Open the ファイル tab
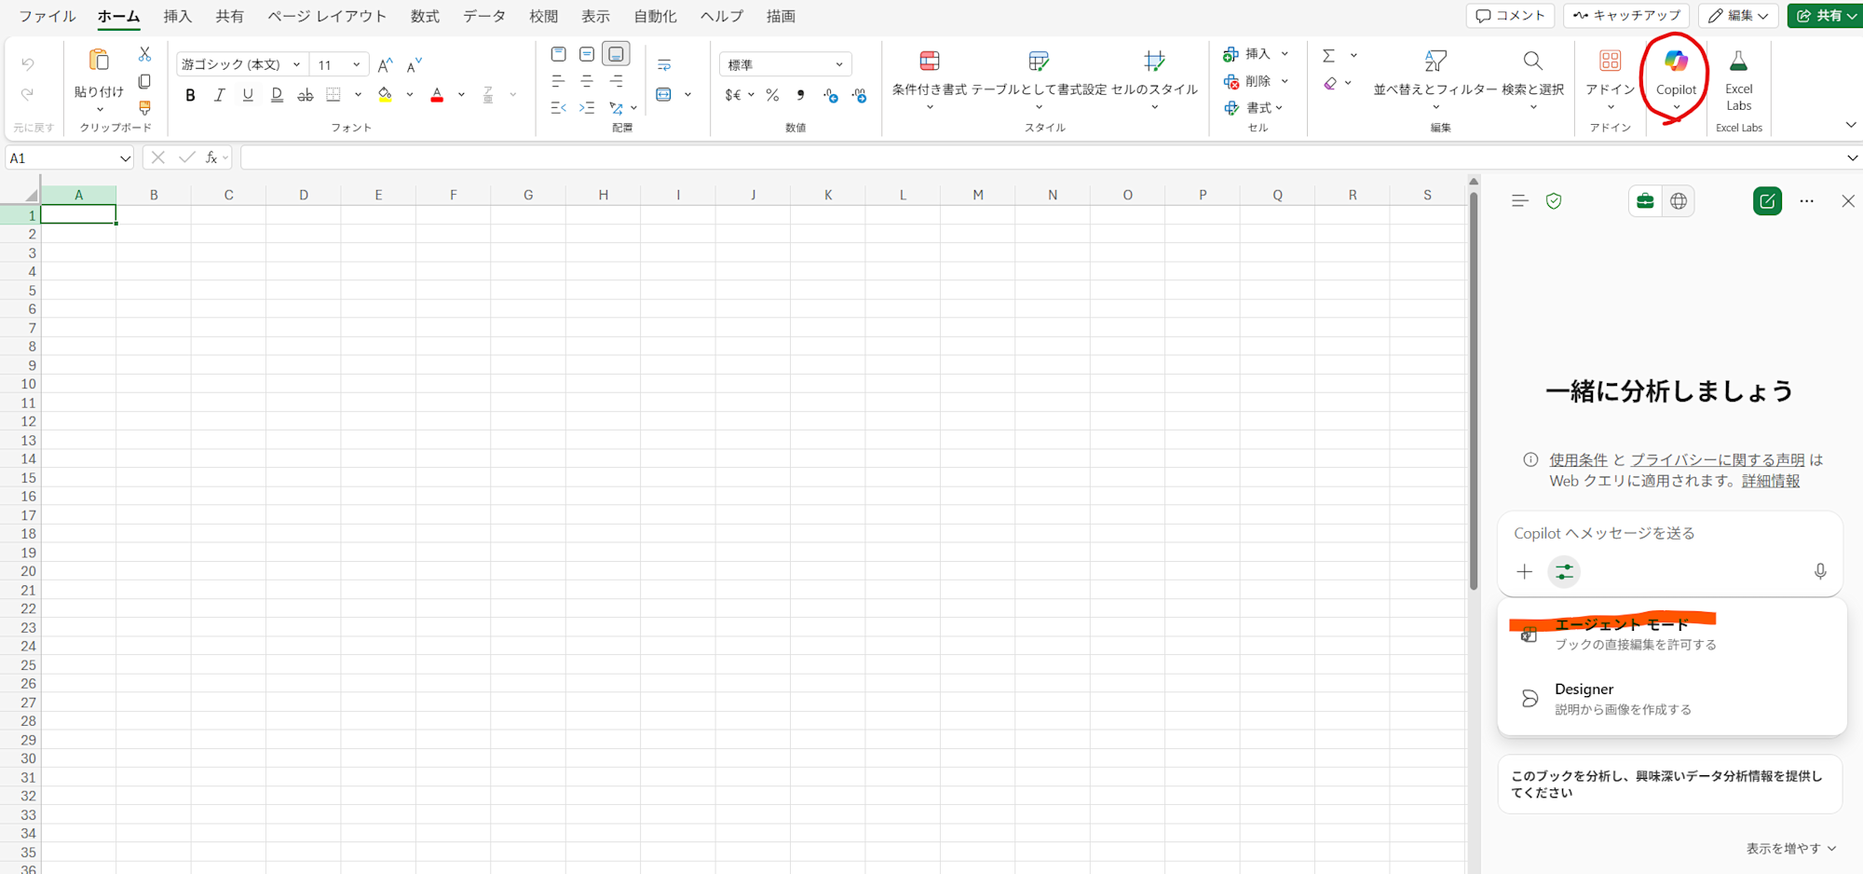1863x874 pixels. coord(48,16)
